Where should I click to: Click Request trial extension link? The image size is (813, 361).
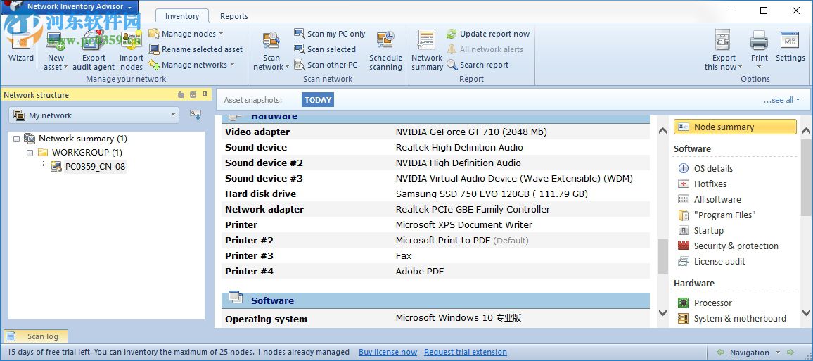click(x=466, y=352)
